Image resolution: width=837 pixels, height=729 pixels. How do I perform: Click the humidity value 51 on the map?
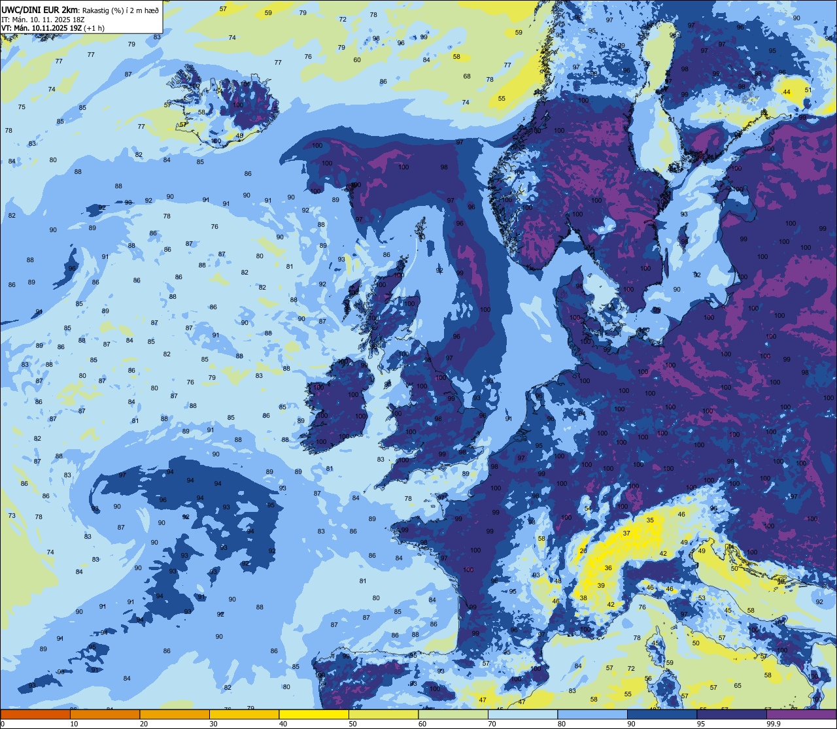(808, 90)
